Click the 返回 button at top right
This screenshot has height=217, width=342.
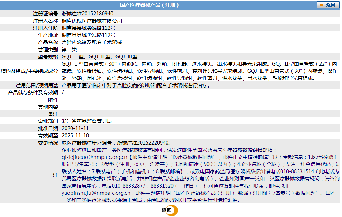(x=328, y=5)
